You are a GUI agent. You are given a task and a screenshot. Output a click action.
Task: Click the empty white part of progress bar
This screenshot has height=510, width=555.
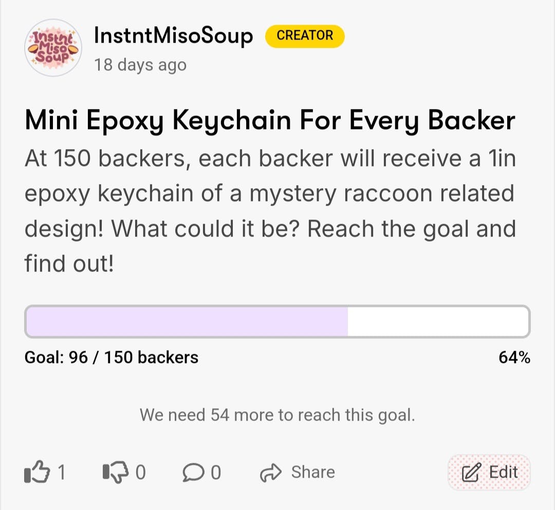pos(438,322)
